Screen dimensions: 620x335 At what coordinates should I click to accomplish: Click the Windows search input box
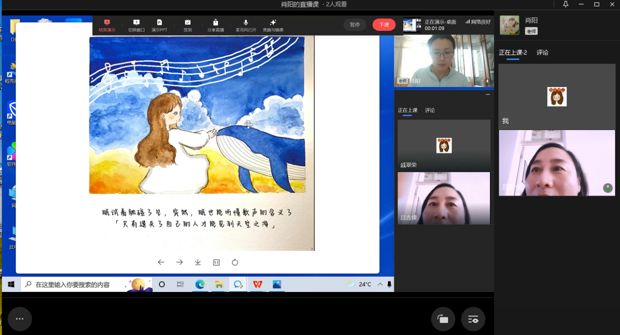tap(73, 284)
